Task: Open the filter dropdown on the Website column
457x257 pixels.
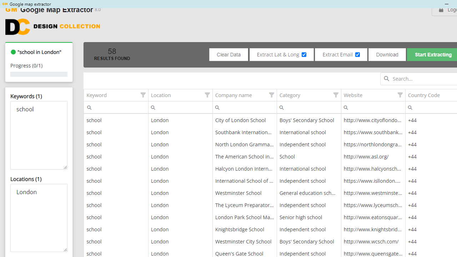Action: click(x=400, y=95)
